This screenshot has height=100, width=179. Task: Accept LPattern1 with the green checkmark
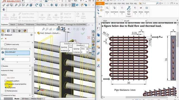coord(2,39)
